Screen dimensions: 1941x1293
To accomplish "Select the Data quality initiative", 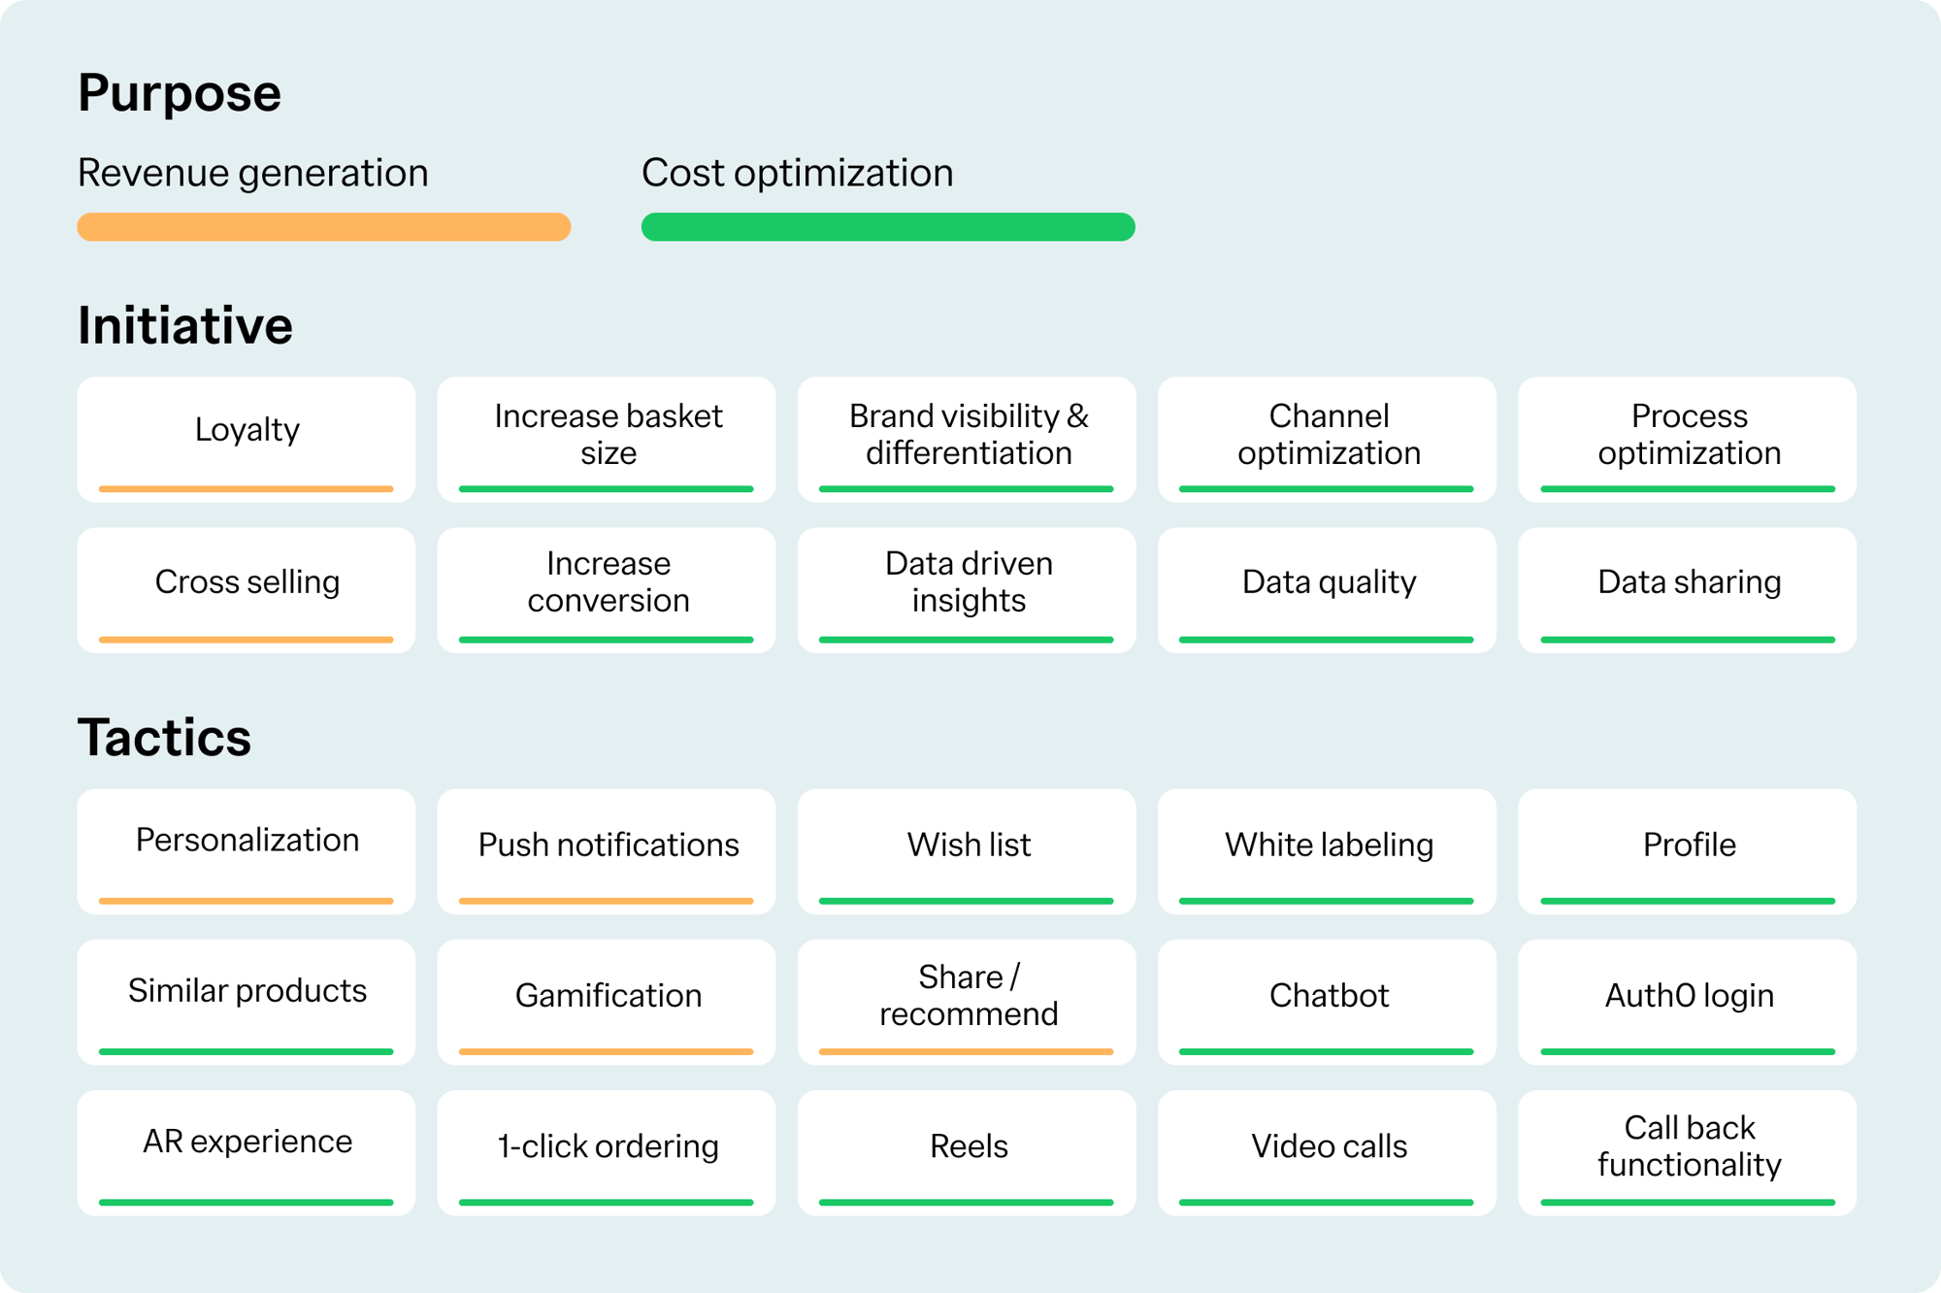I will [1327, 589].
